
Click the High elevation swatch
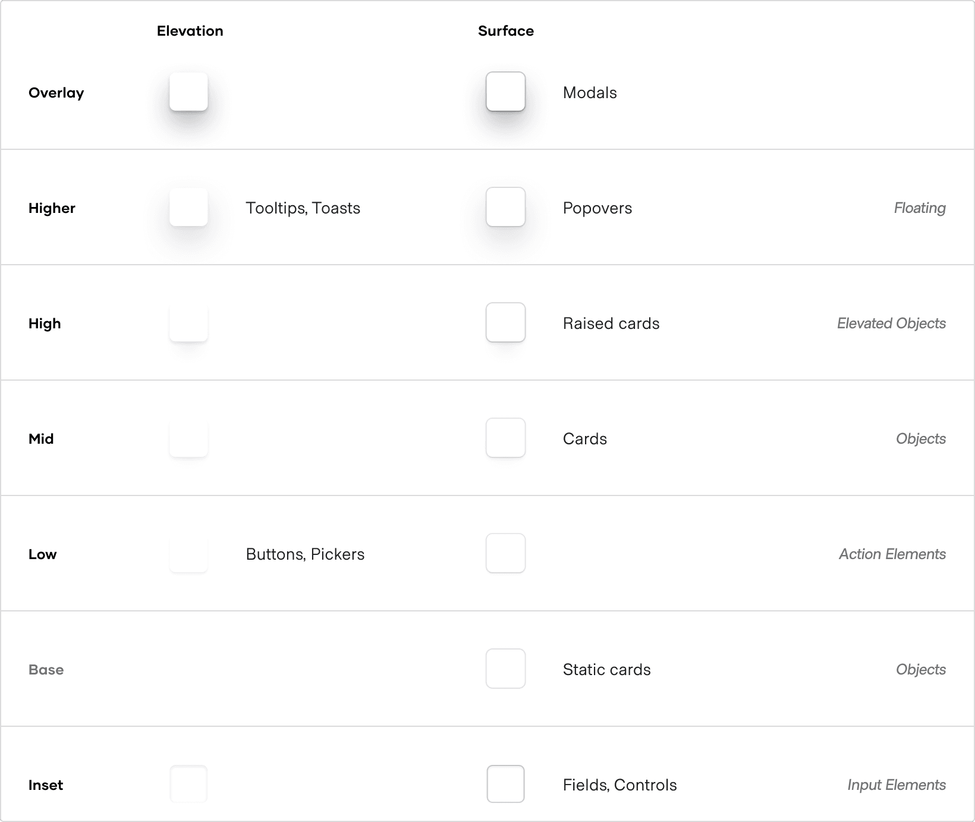tap(188, 322)
